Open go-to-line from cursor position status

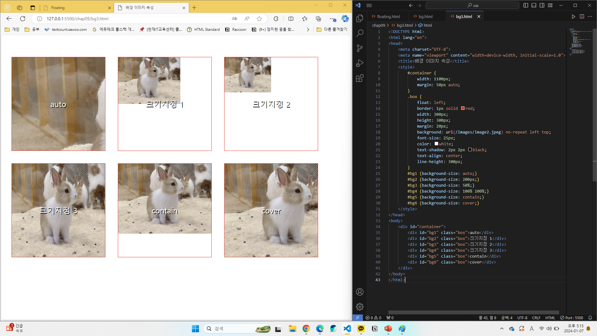pyautogui.click(x=488, y=318)
